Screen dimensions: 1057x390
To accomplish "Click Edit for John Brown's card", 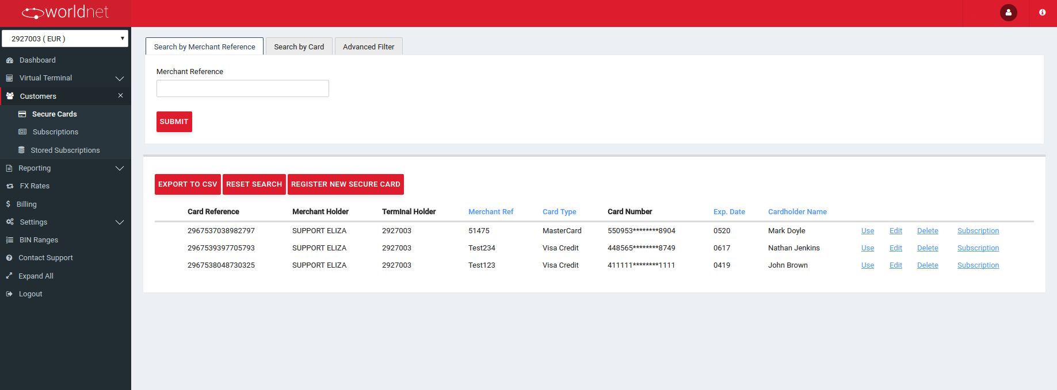I will point(896,265).
